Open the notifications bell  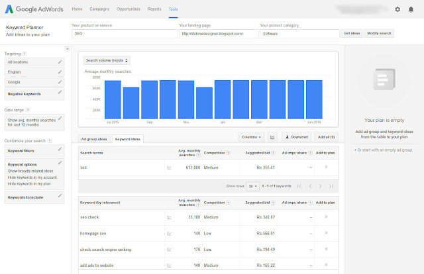coord(411,9)
